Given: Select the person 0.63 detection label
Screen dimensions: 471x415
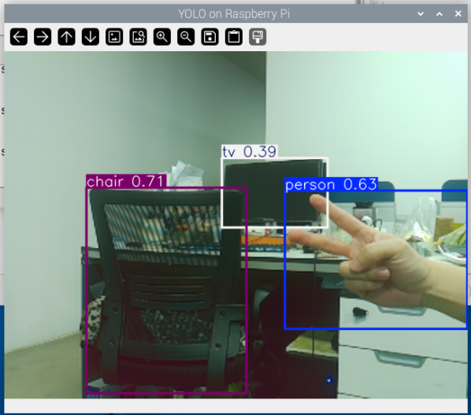Looking at the screenshot, I should tap(331, 184).
